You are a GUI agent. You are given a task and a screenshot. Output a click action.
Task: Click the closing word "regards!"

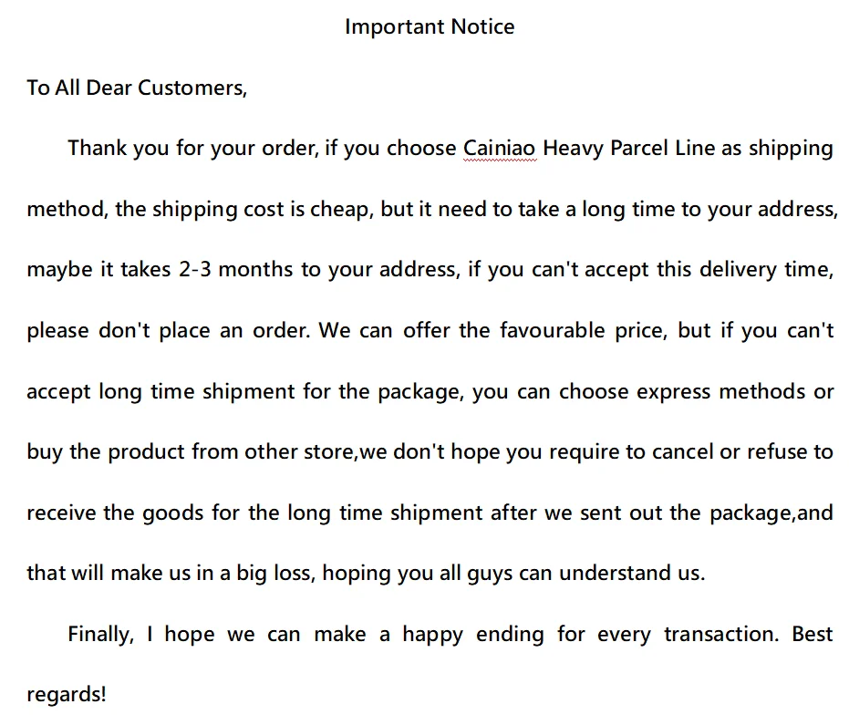pyautogui.click(x=67, y=694)
